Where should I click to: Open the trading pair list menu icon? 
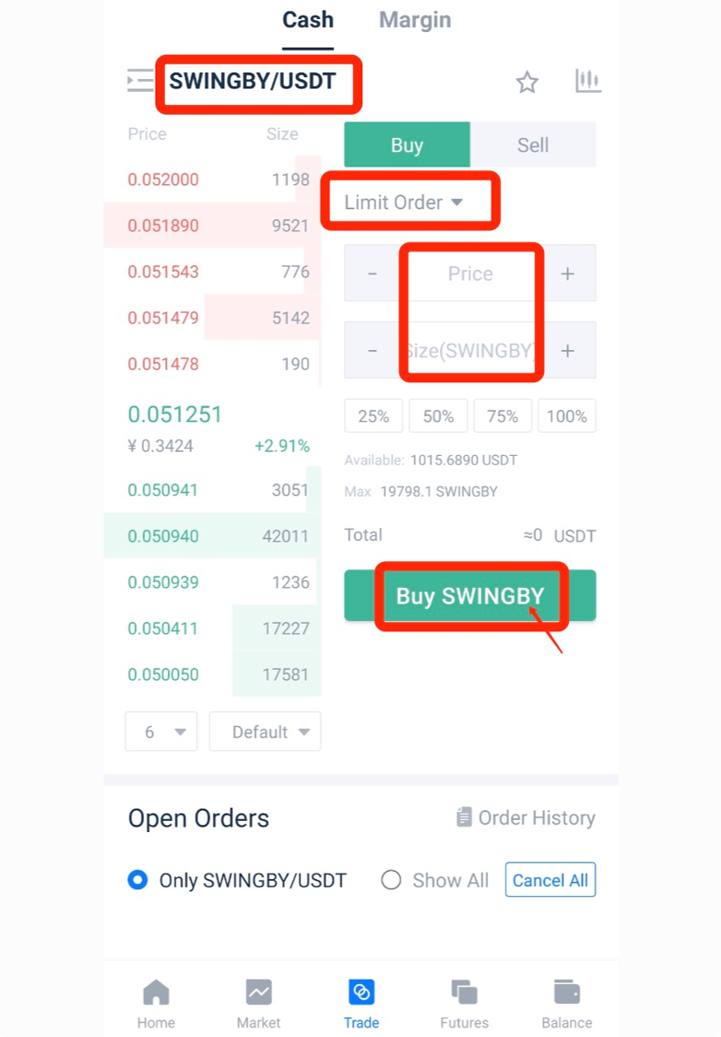coord(140,81)
